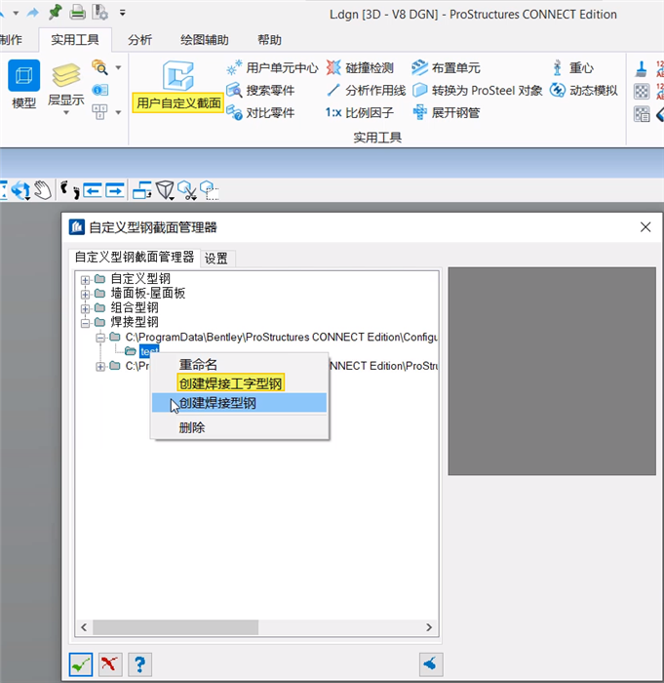
Task: Select 布置单元 place cell tool
Action: (x=446, y=68)
